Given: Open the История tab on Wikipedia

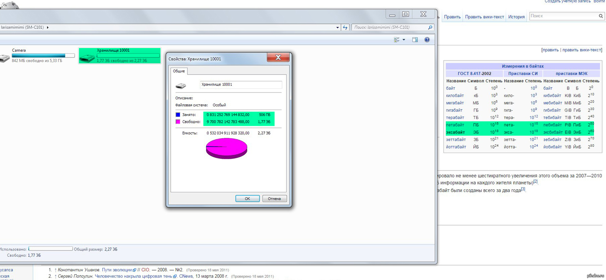Looking at the screenshot, I should point(516,17).
